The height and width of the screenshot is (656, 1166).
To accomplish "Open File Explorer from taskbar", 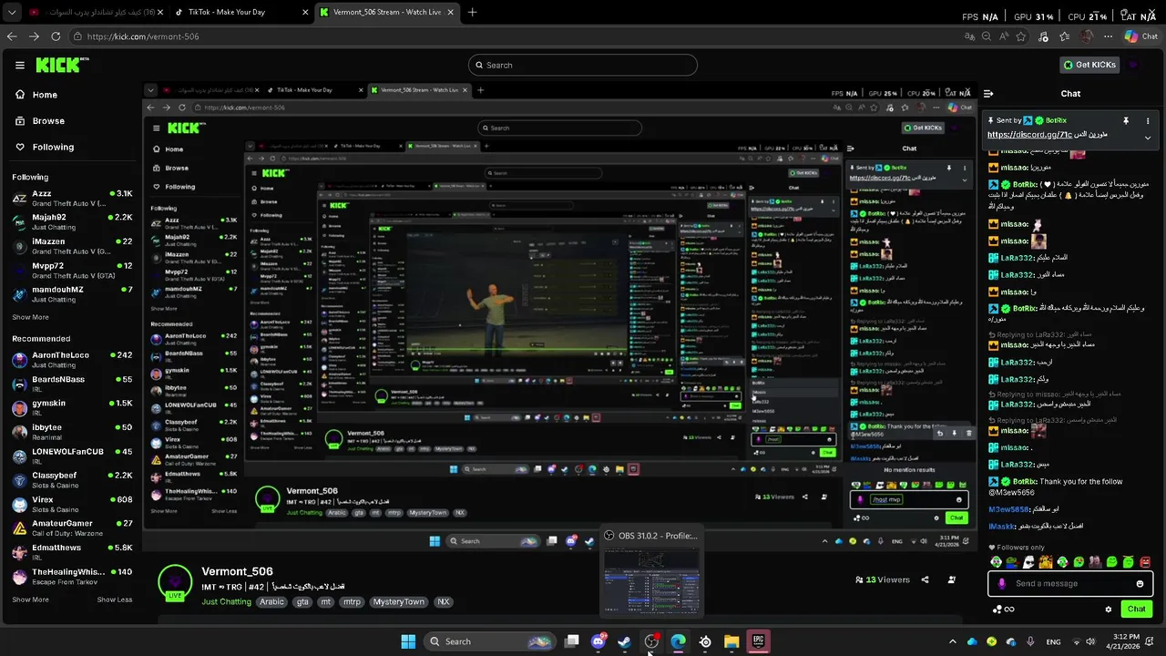I will (x=731, y=641).
